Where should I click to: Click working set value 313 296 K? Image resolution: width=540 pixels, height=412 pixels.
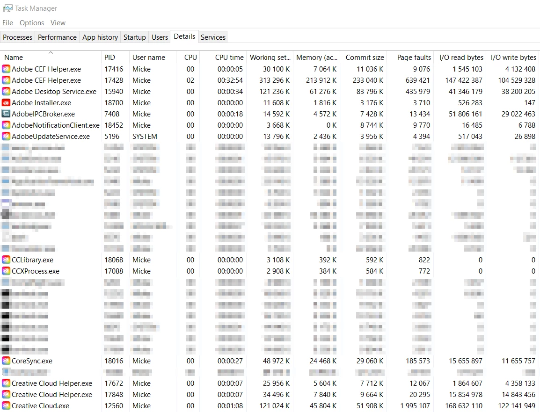(x=275, y=80)
